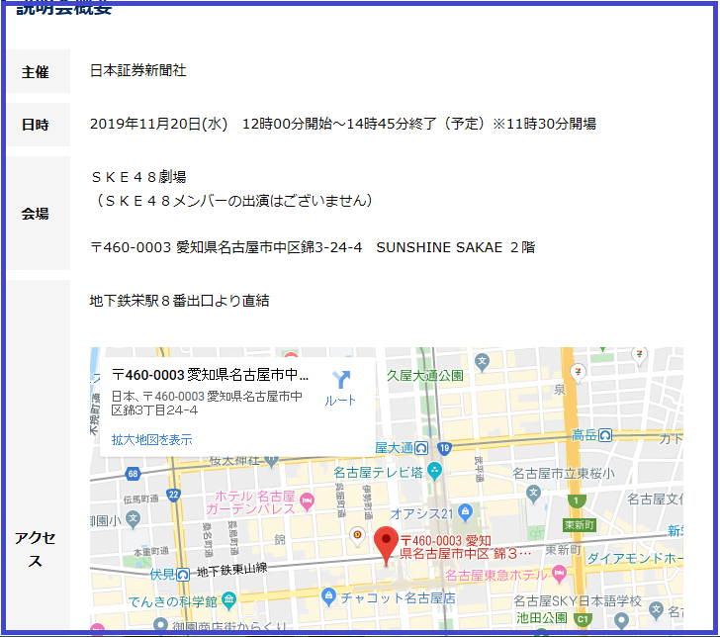
Task: Click the red location pin marker
Action: tap(386, 546)
